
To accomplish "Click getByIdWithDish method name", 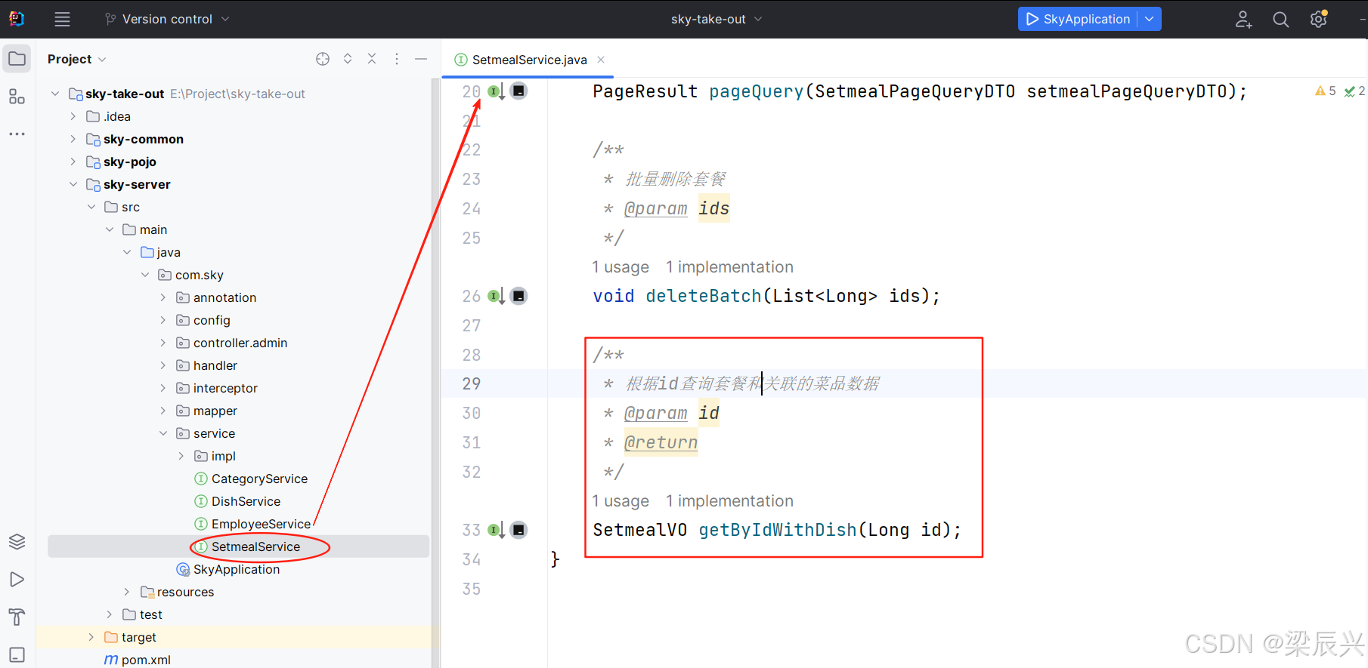I will [x=778, y=530].
